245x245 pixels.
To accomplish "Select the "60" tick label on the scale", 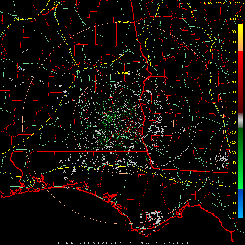I will click(234, 62).
